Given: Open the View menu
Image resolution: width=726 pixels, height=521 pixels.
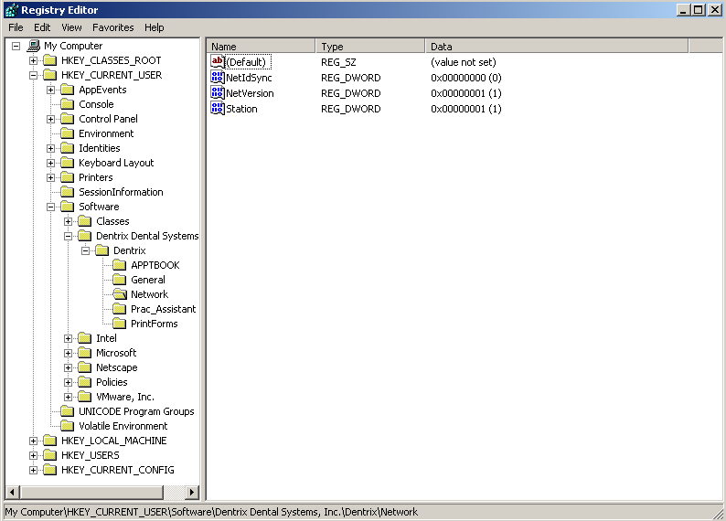Looking at the screenshot, I should 71,27.
